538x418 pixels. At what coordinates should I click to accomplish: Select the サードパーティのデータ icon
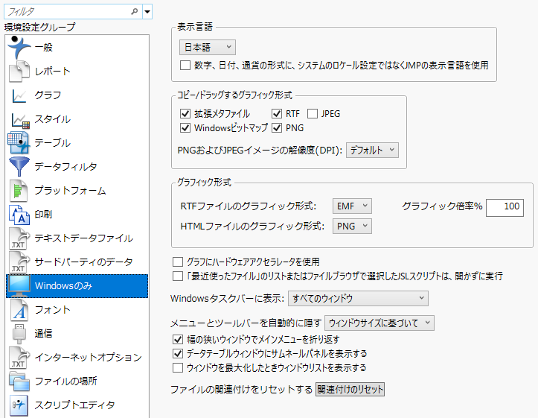point(19,262)
